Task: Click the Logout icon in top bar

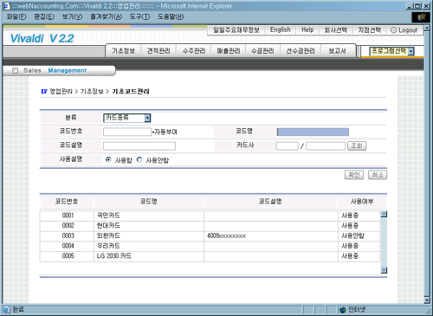Action: (393, 30)
